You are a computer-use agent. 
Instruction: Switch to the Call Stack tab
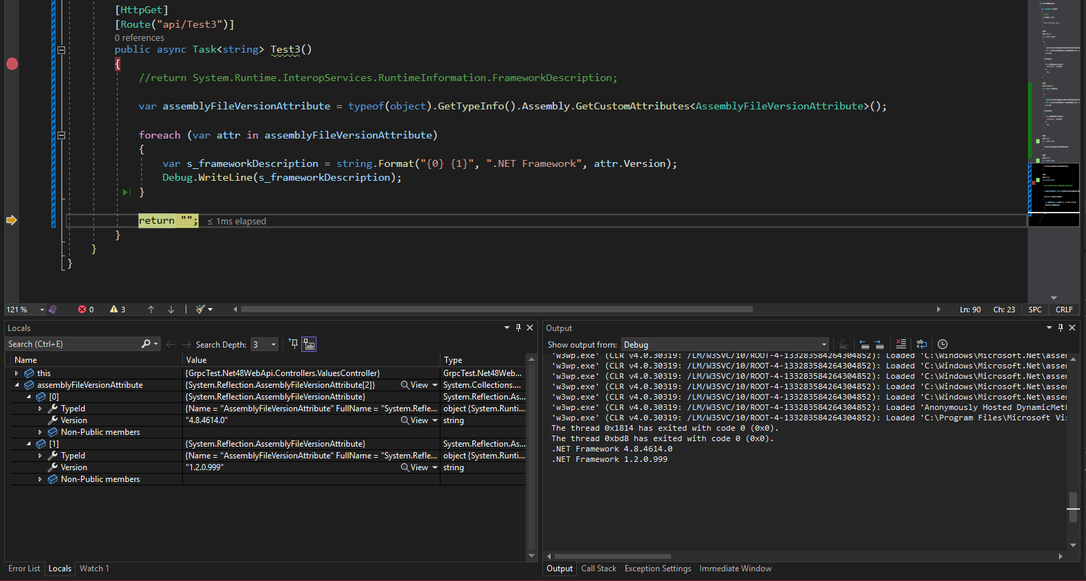coord(598,569)
